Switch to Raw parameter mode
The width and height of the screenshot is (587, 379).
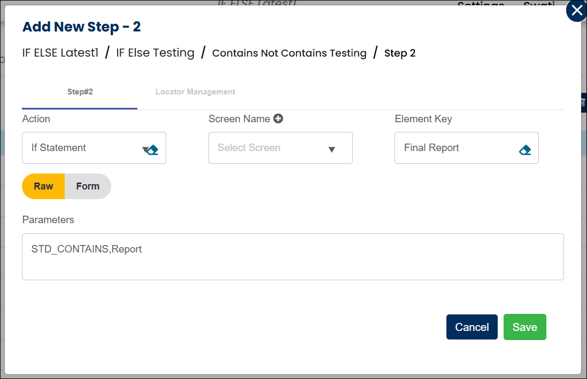point(43,186)
